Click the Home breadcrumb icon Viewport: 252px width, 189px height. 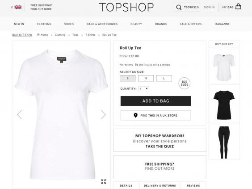pos(38,35)
